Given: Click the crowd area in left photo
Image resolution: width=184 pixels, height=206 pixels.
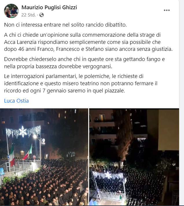Looking at the screenshot, I should tap(45, 187).
